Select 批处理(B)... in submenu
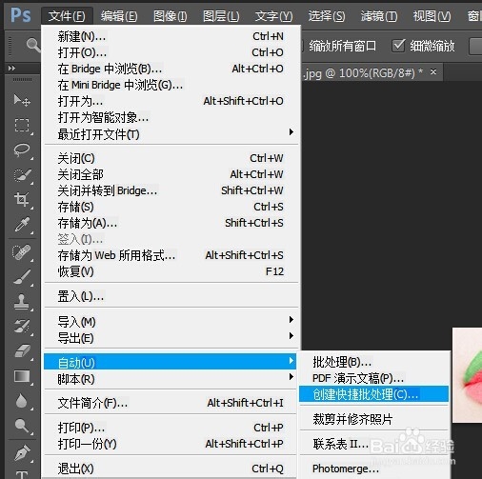The width and height of the screenshot is (482, 479). coord(374,362)
